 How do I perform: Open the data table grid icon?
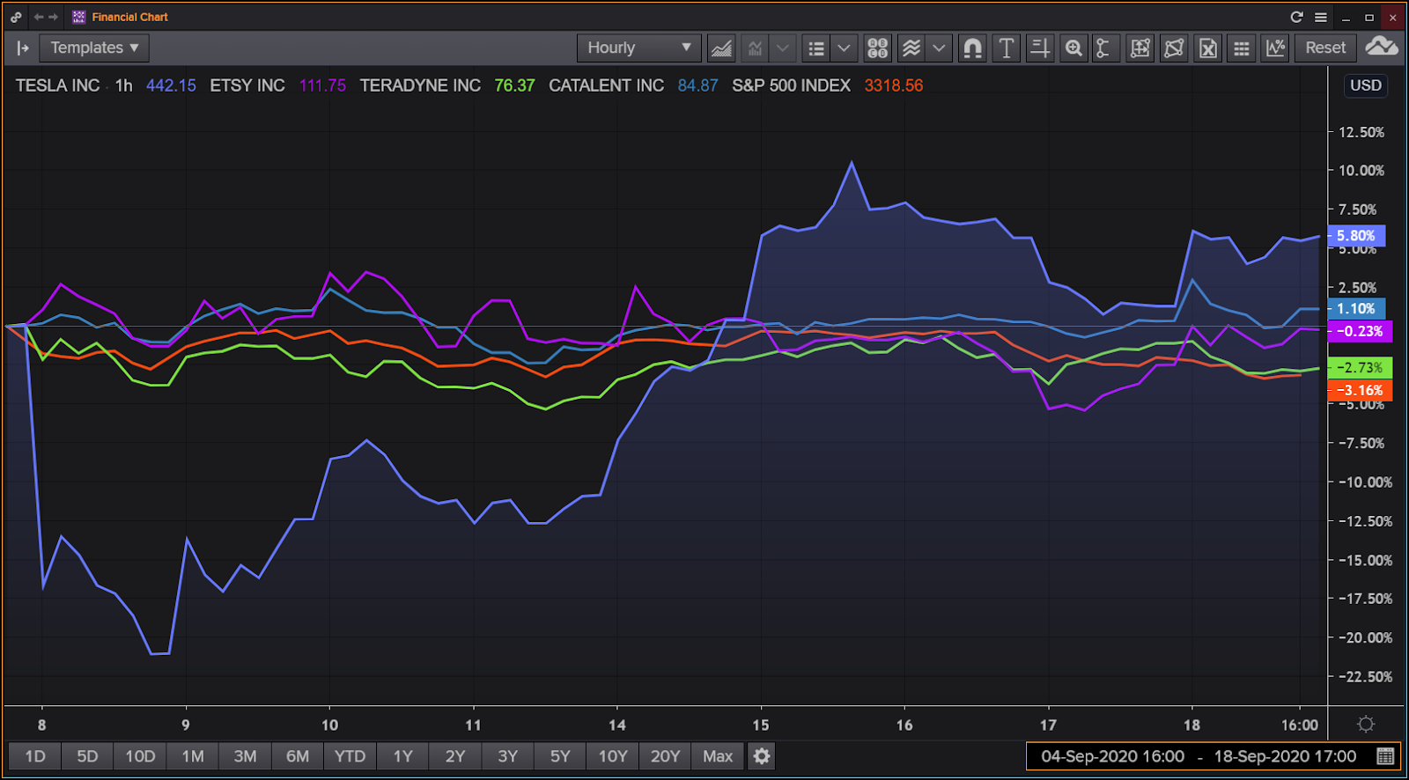[1242, 48]
